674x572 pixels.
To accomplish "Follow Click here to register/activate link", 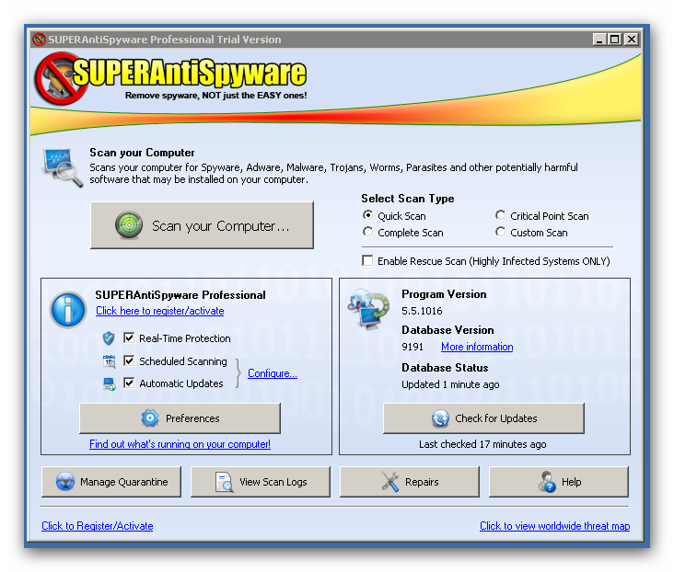I will [160, 311].
